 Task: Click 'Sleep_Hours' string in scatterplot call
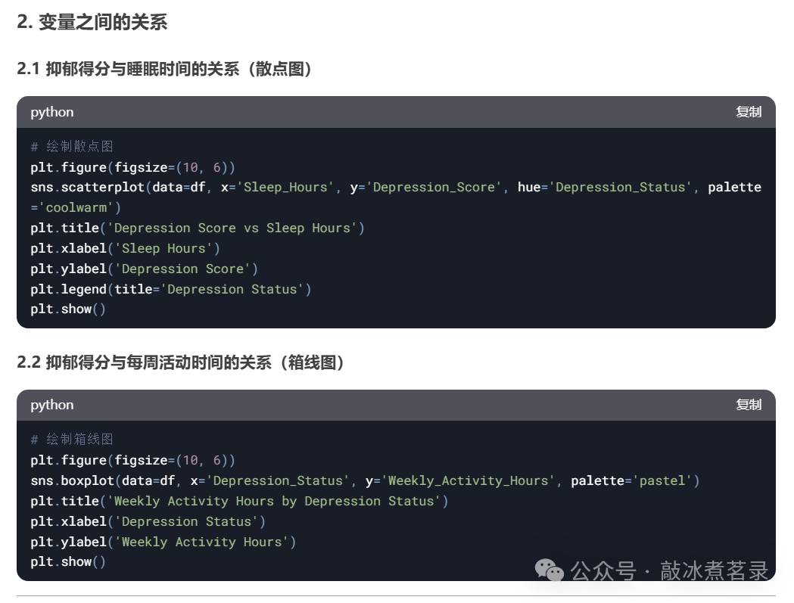[x=285, y=188]
